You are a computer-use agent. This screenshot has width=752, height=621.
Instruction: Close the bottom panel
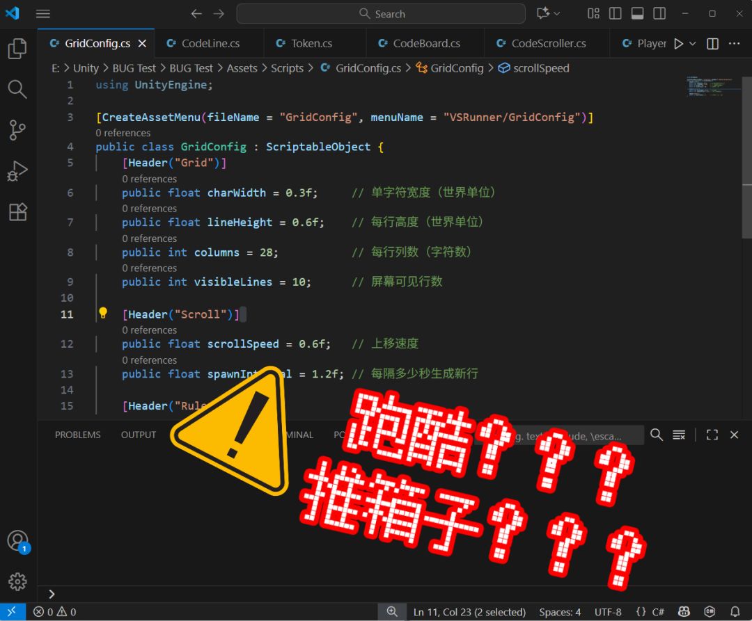pyautogui.click(x=735, y=435)
